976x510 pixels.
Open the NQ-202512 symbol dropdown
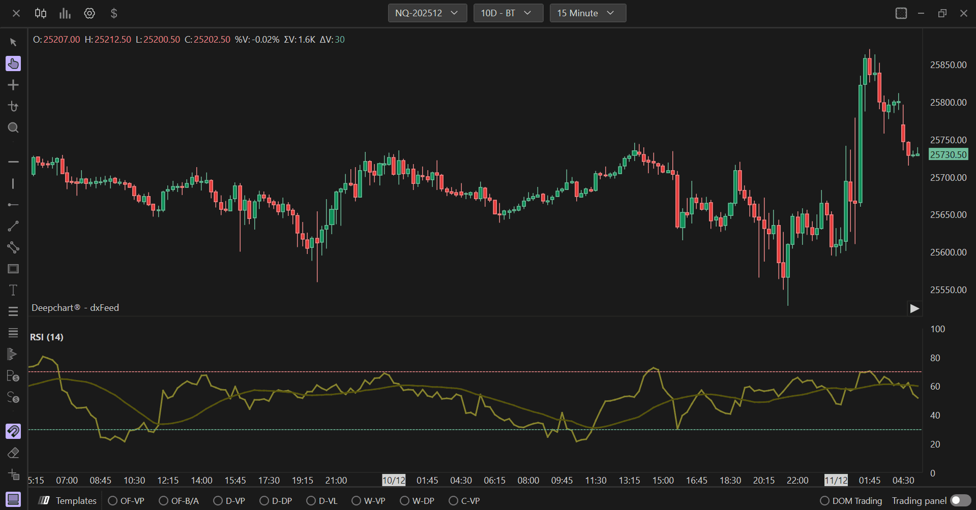[427, 13]
